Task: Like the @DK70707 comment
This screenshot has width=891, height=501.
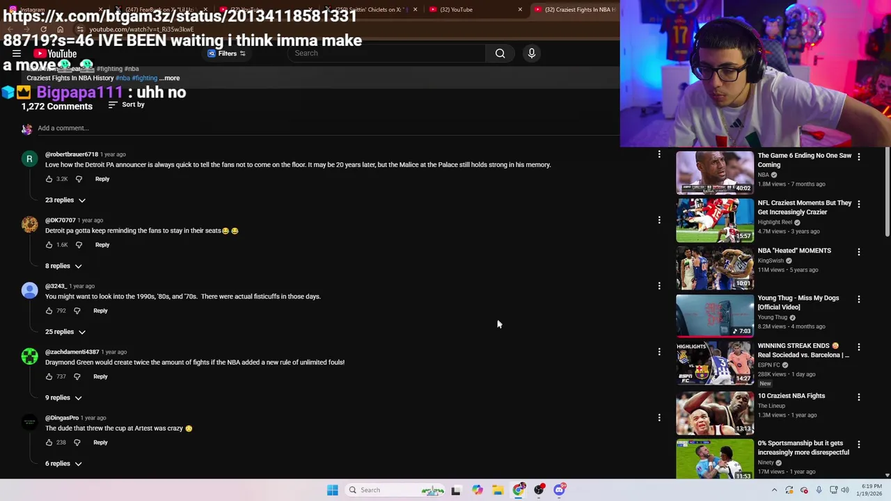Action: pyautogui.click(x=49, y=245)
